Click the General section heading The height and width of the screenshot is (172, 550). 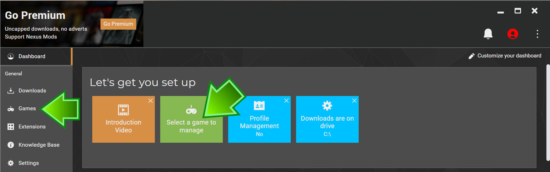[x=14, y=74]
